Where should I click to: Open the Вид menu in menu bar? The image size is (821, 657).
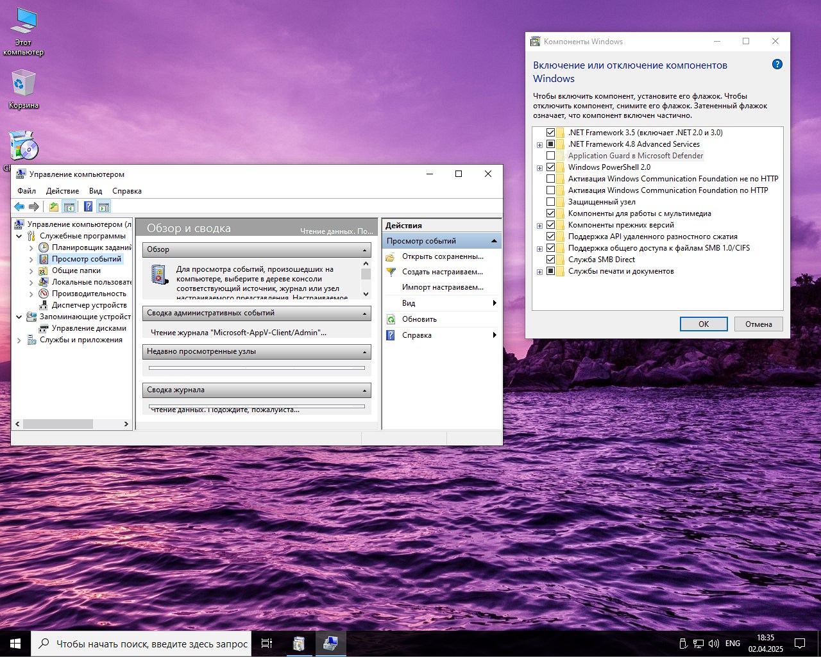[x=96, y=191]
